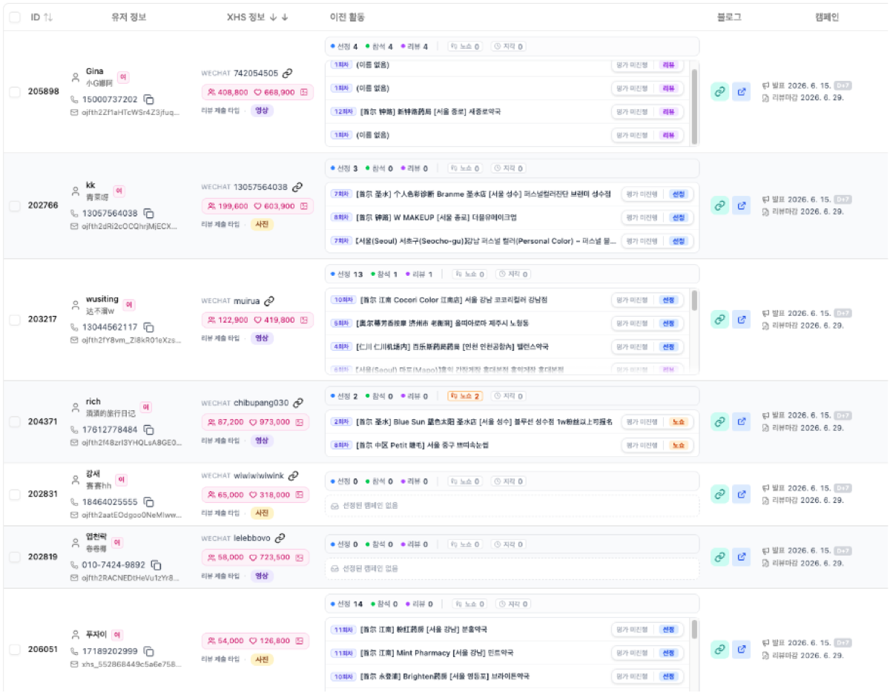890x692 pixels.
Task: Click green blog link button for row 204371
Action: [719, 422]
